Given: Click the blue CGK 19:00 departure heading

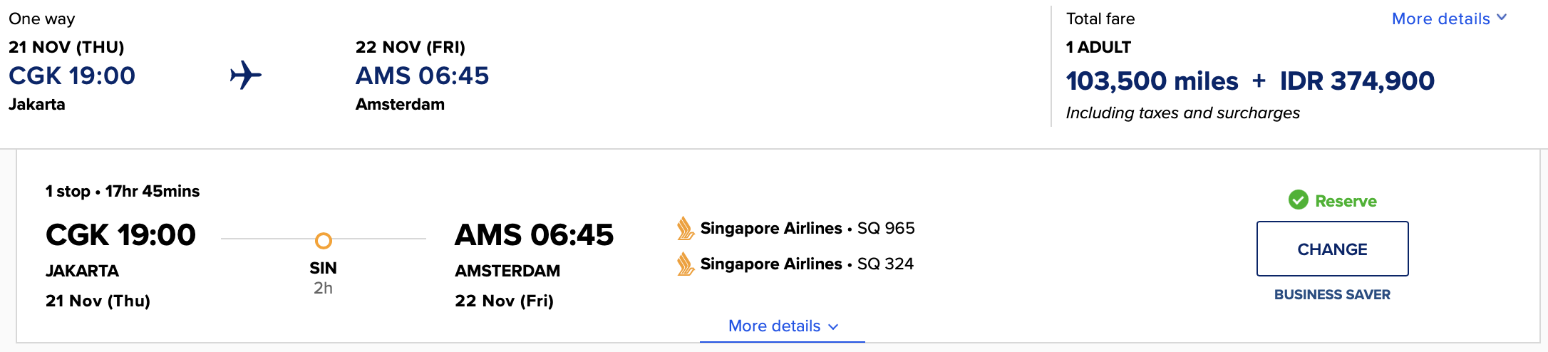Looking at the screenshot, I should point(72,76).
